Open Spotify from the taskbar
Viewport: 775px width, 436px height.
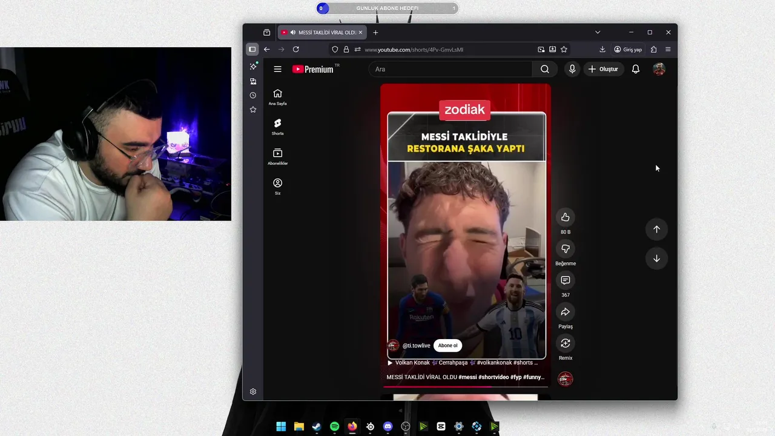click(x=334, y=426)
